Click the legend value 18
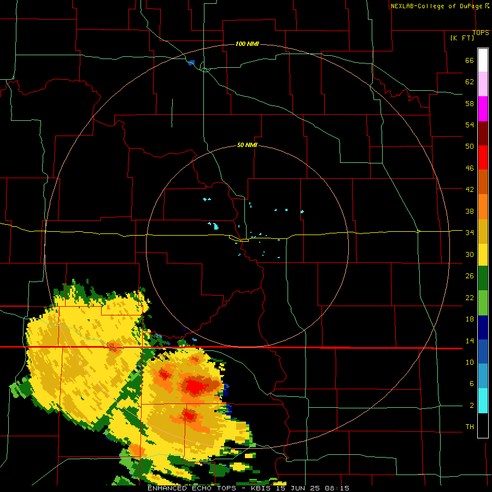The height and width of the screenshot is (492, 492). 470,319
